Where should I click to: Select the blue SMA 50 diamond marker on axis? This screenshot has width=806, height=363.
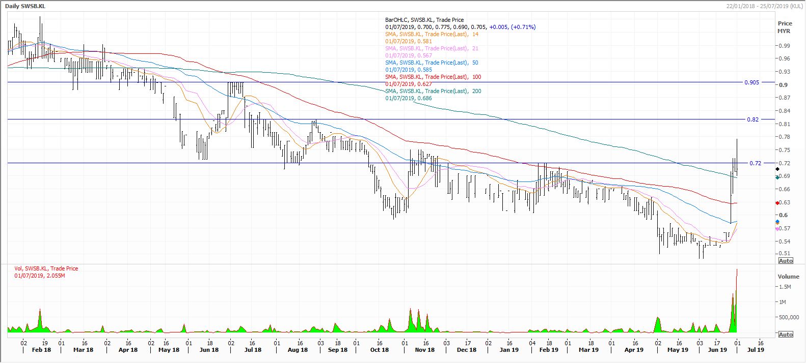(777, 222)
